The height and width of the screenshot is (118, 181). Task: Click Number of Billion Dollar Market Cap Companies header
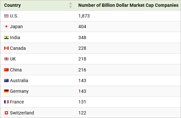pos(128,5)
